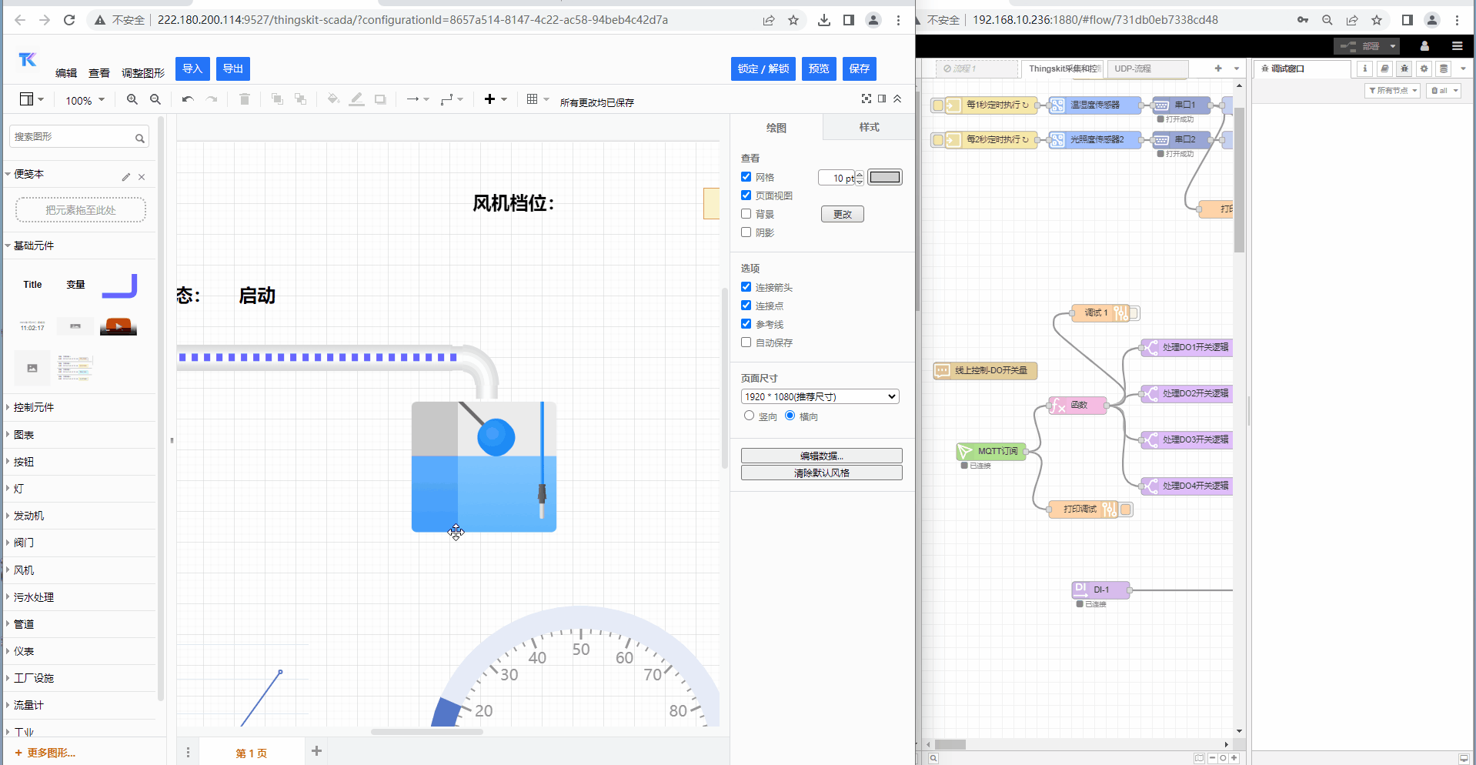This screenshot has width=1476, height=765.
Task: Open the page size dropdown
Action: click(x=820, y=396)
